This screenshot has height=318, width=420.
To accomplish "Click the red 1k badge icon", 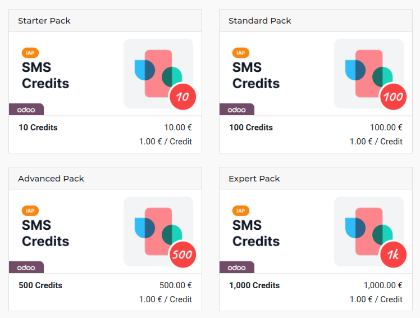I will 393,255.
